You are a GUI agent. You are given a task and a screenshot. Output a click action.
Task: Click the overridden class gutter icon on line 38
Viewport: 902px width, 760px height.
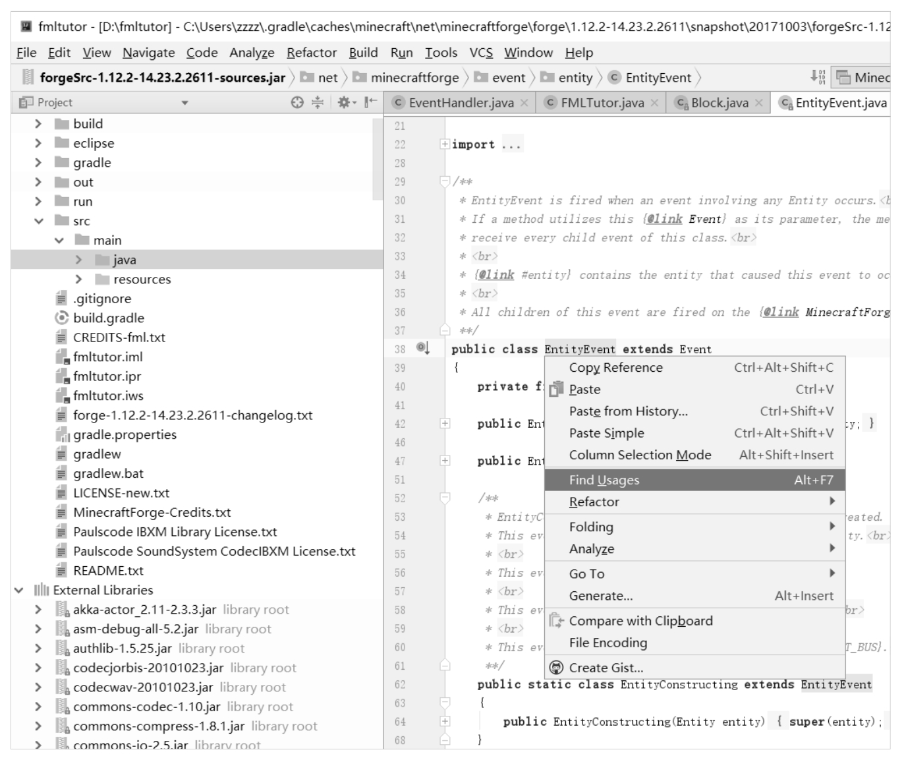click(422, 348)
